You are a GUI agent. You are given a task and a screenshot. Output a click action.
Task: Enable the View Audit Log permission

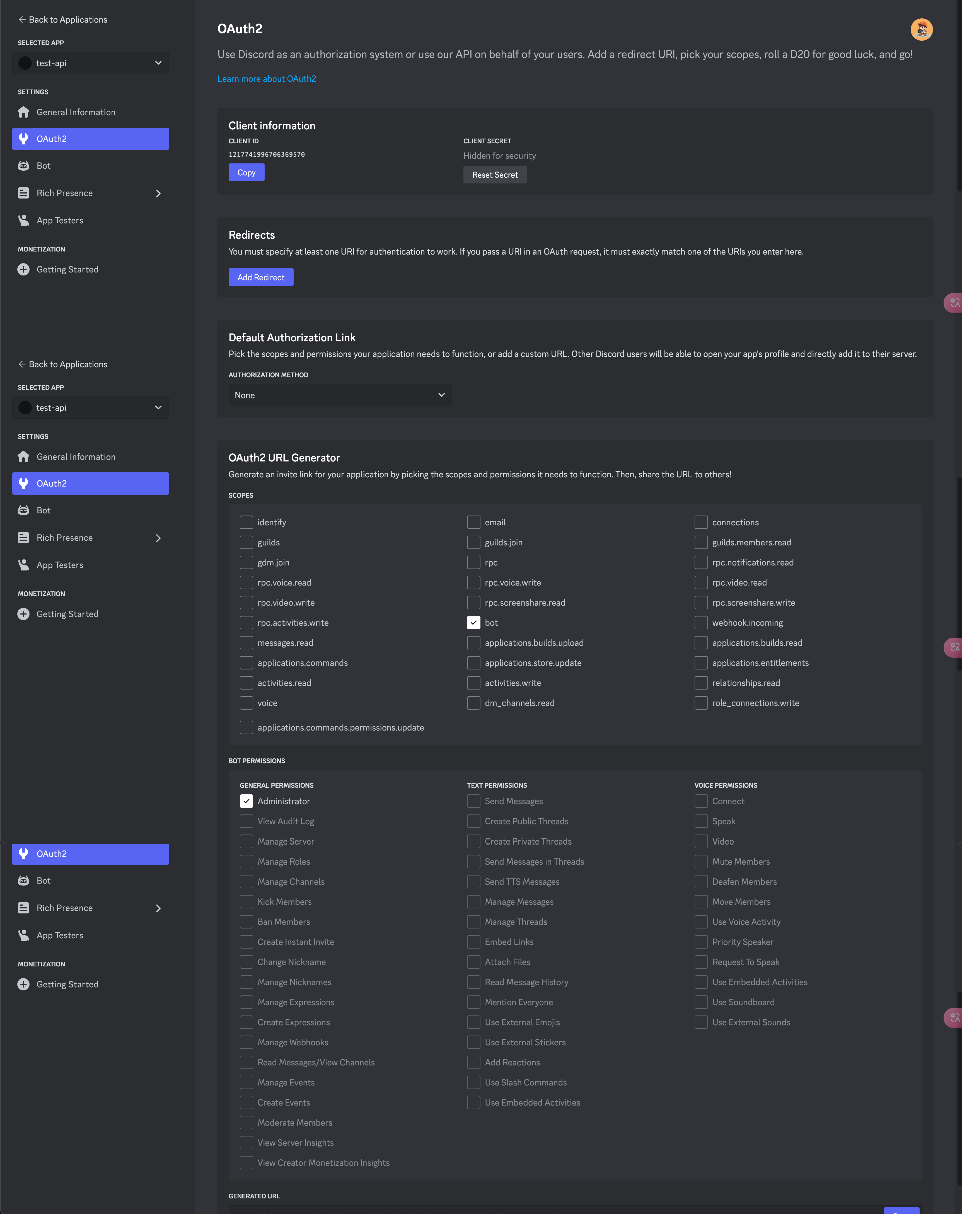click(246, 821)
